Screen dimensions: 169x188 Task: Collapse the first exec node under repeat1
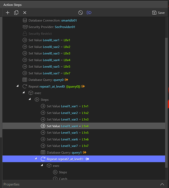(x=24, y=92)
